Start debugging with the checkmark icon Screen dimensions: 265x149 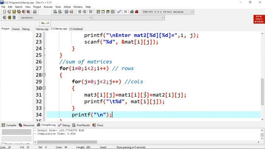pos(119,12)
